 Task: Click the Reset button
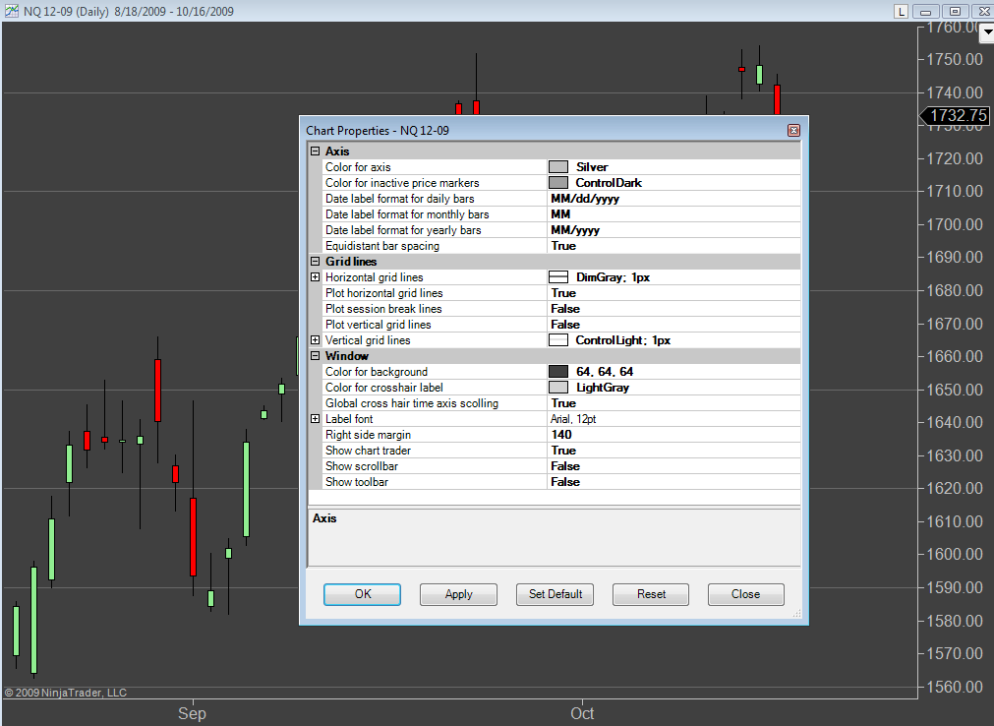[x=651, y=594]
